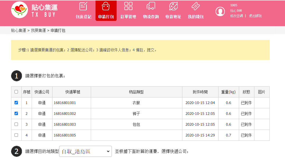285x160 pixels.
Task: Open the 自取_港島區 destination dropdown
Action: click(85, 151)
